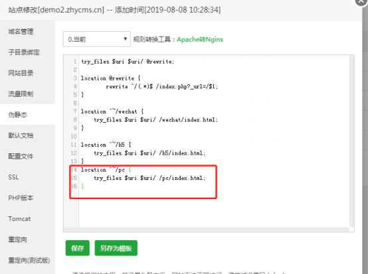Click line number 10 in the gutter
The image size is (368, 274).
tap(74, 137)
